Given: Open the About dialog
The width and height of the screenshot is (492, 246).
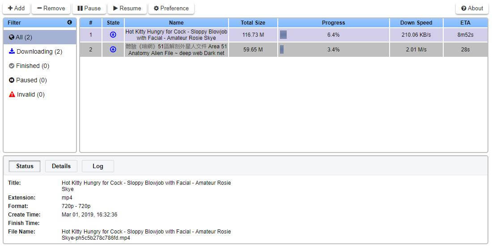Looking at the screenshot, I should point(472,8).
